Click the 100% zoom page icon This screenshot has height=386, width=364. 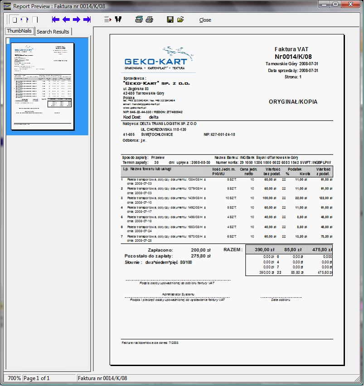tap(35, 20)
